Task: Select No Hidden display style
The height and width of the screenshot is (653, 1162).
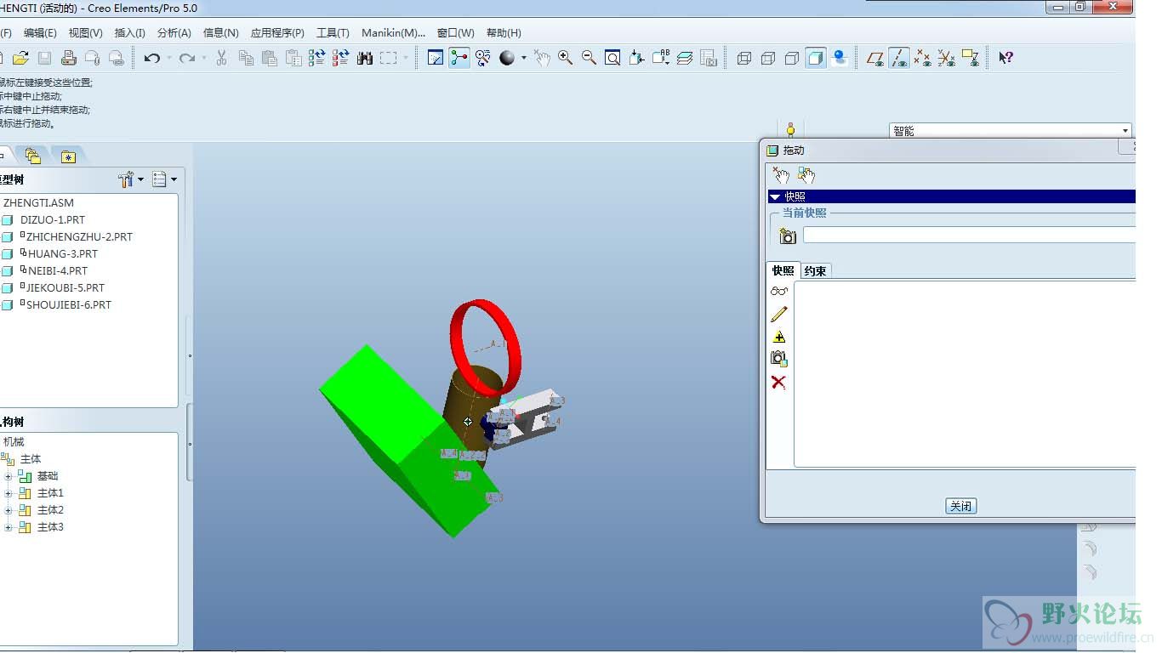Action: click(x=792, y=58)
